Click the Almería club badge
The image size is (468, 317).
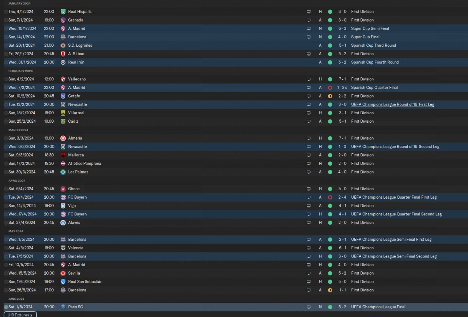click(63, 138)
